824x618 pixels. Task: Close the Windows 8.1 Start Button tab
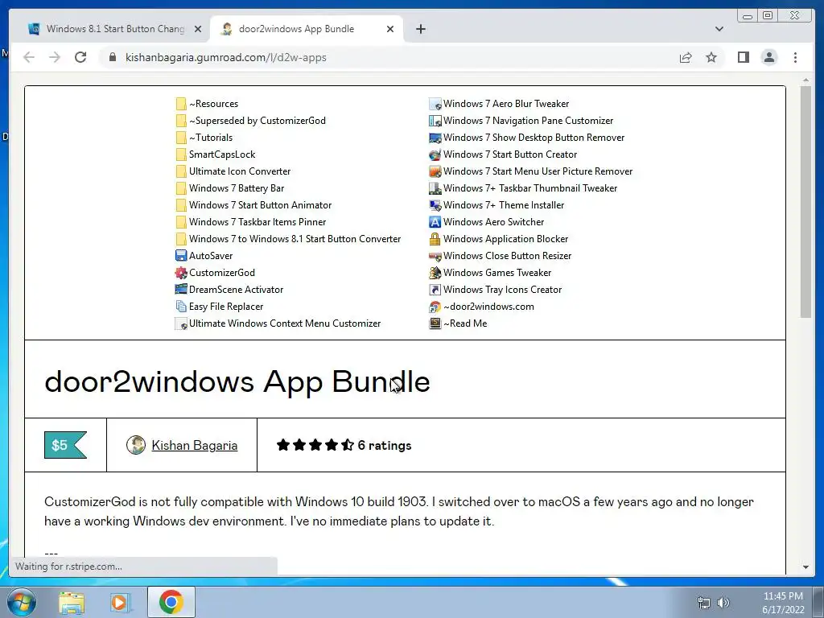tap(198, 29)
